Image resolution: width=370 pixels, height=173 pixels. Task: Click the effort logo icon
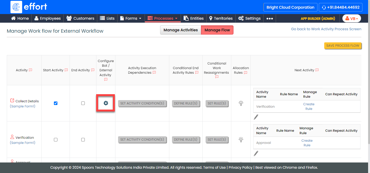(x=16, y=7)
